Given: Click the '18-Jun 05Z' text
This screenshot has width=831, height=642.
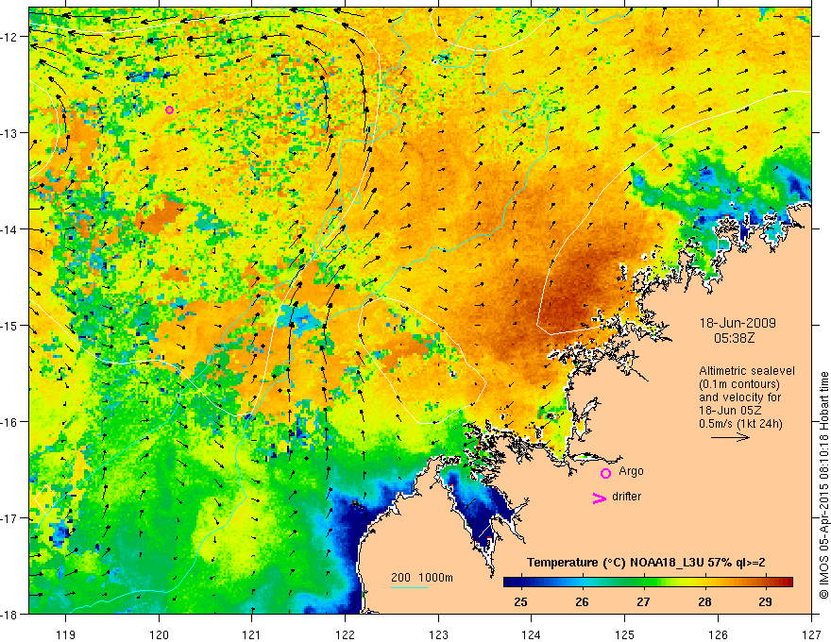Looking at the screenshot, I should click(729, 411).
